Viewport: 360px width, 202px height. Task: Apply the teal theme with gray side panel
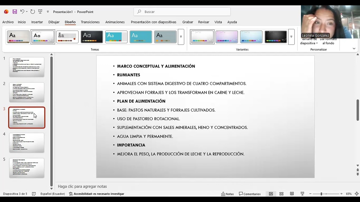(x=116, y=37)
